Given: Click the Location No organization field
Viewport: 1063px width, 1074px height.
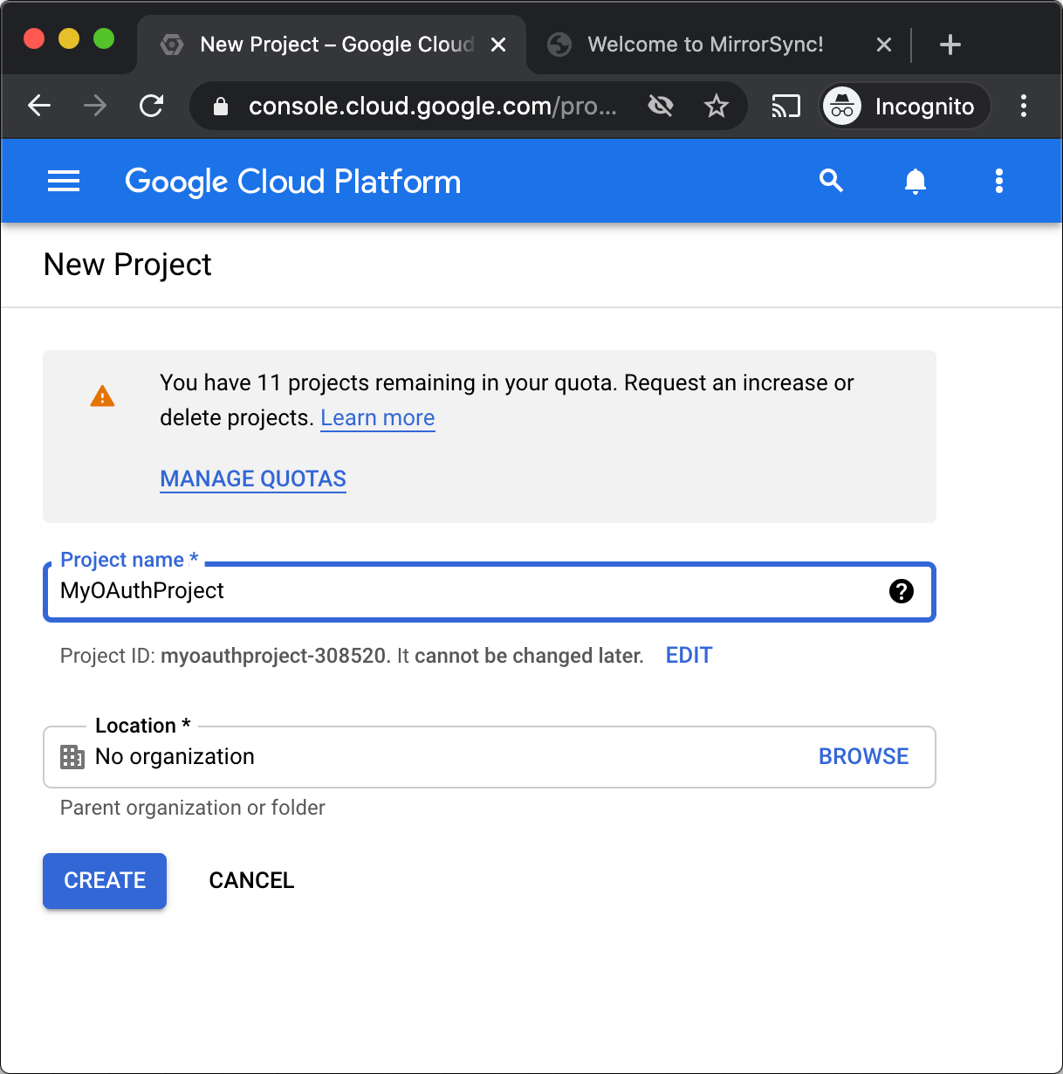Looking at the screenshot, I should click(x=490, y=756).
